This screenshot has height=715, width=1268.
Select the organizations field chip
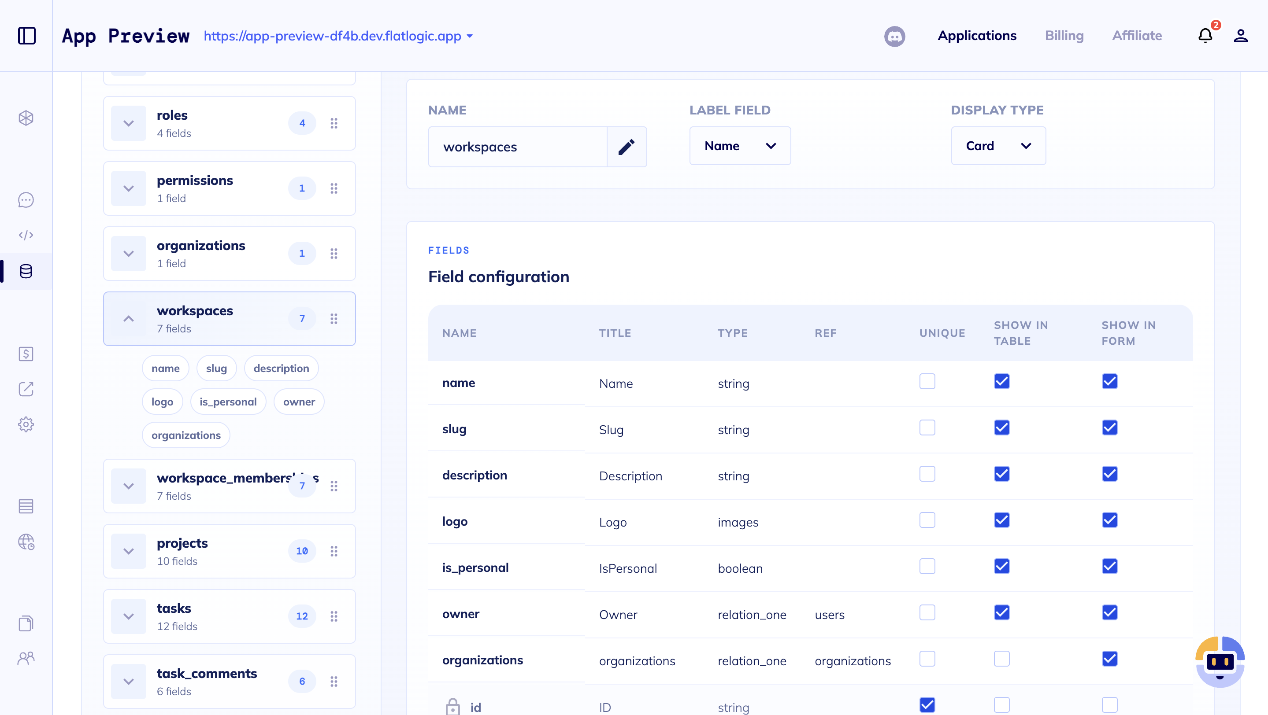[x=186, y=435]
